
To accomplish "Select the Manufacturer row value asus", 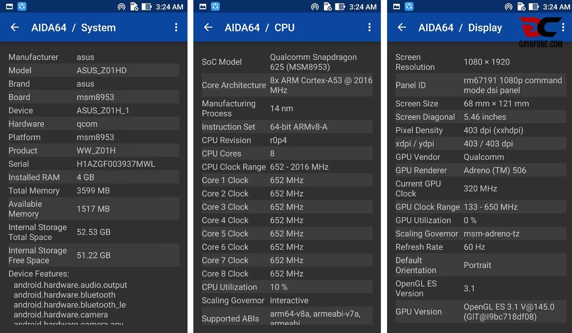I will 85,57.
